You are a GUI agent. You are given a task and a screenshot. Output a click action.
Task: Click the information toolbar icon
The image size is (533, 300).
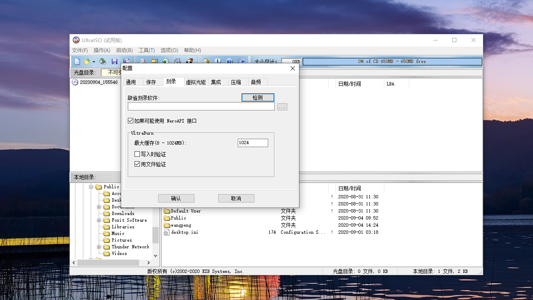click(218, 61)
